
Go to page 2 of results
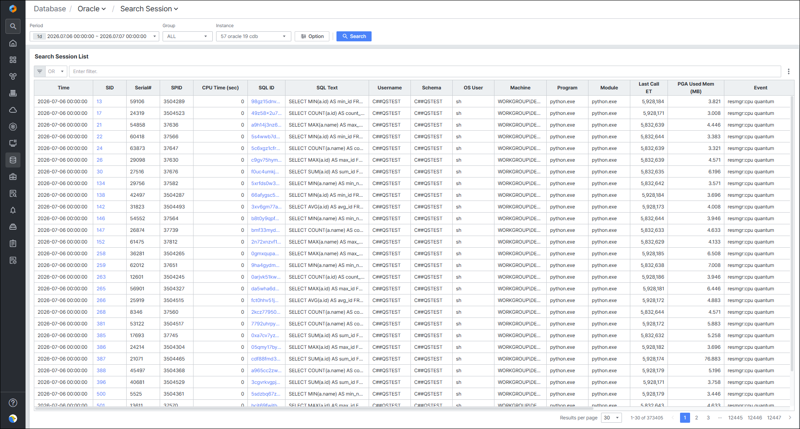coord(697,418)
